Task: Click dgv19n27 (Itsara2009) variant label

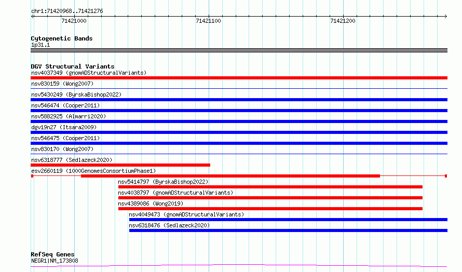Action: 64,127
